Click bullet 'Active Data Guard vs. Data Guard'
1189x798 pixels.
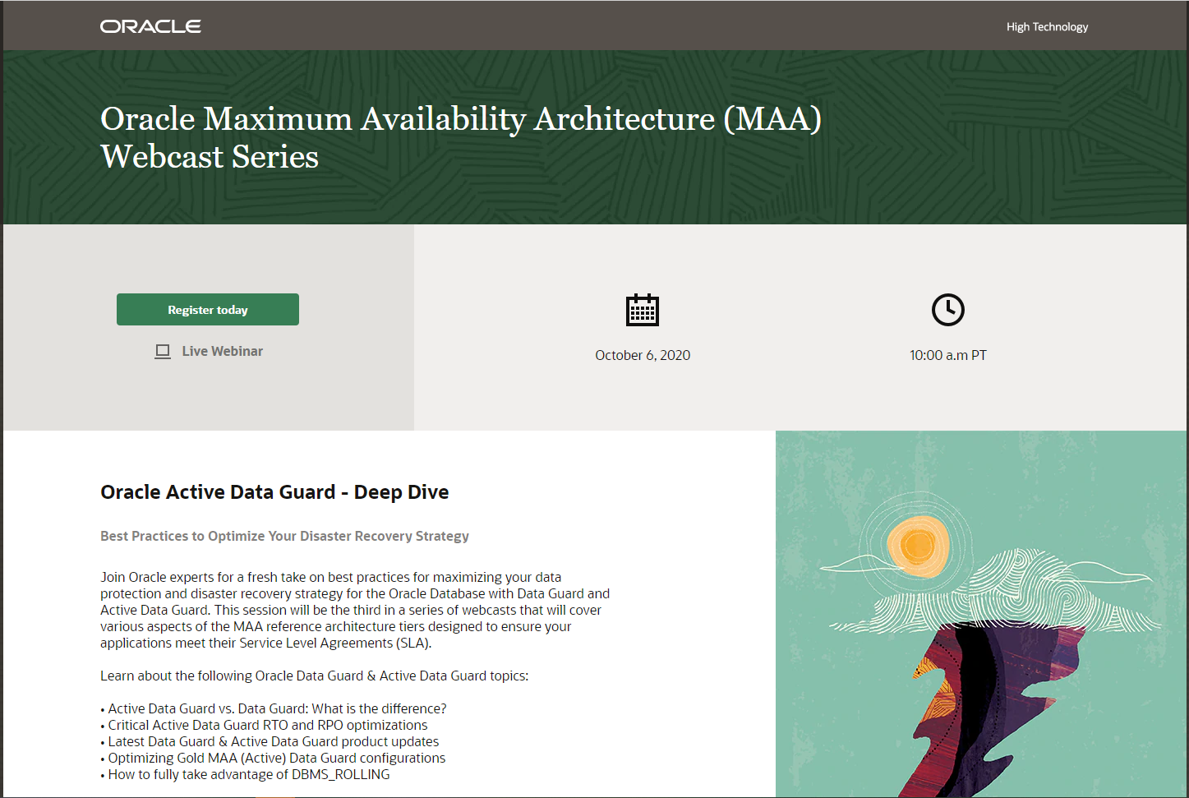click(274, 708)
